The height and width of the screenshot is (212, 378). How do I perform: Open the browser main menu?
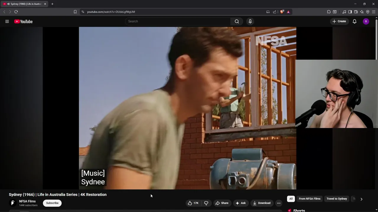pyautogui.click(x=374, y=12)
